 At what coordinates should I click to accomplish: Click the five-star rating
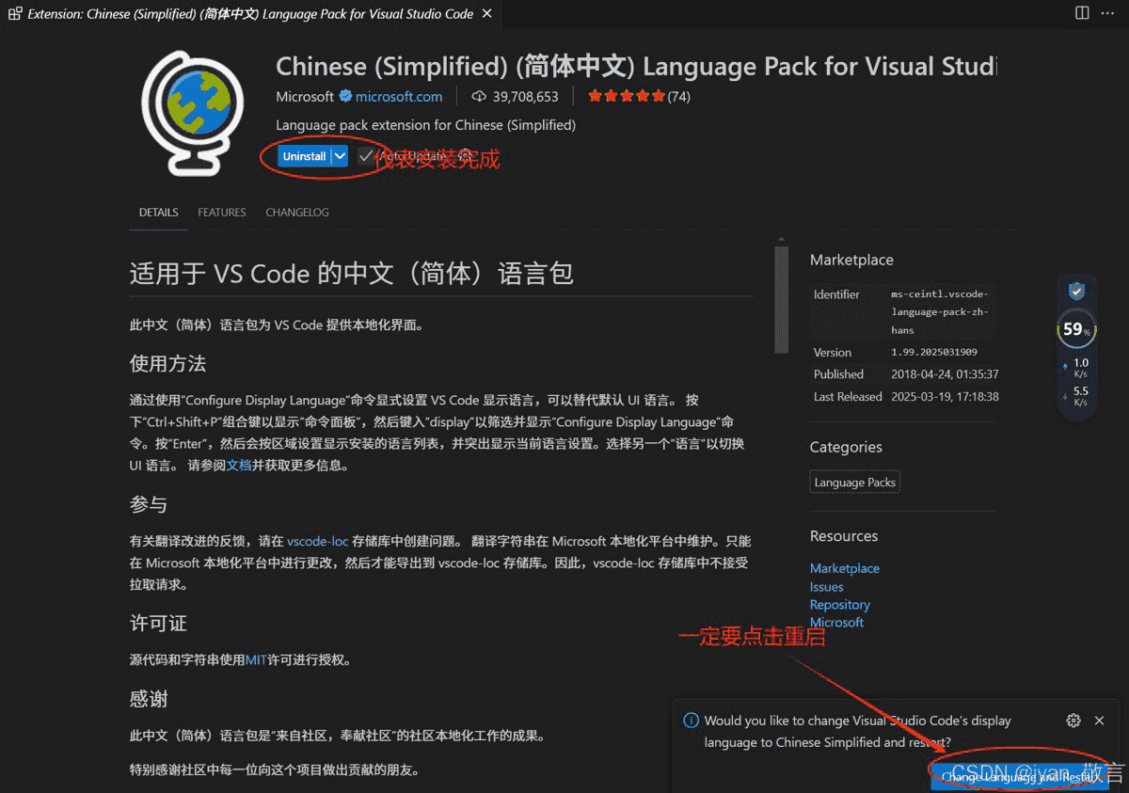coord(626,96)
